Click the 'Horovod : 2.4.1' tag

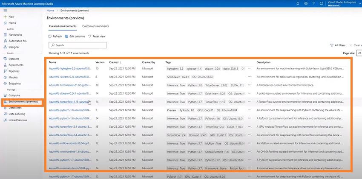[x=198, y=135]
